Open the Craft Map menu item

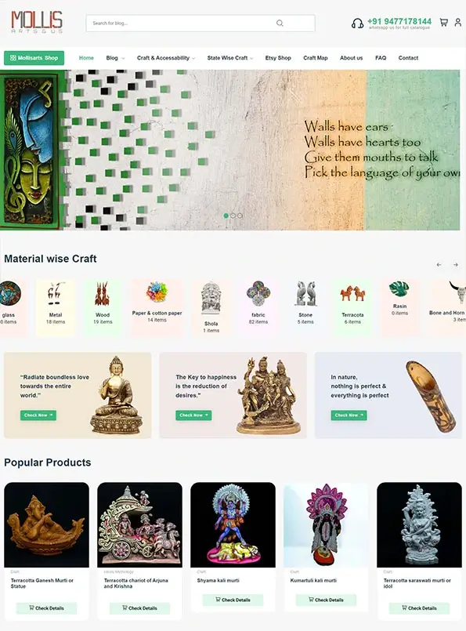coord(315,58)
